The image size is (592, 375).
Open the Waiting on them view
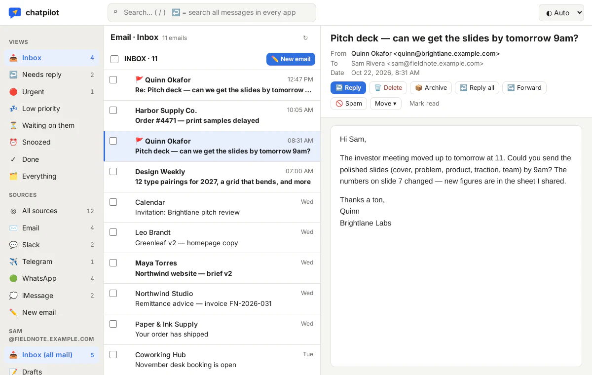click(52, 125)
